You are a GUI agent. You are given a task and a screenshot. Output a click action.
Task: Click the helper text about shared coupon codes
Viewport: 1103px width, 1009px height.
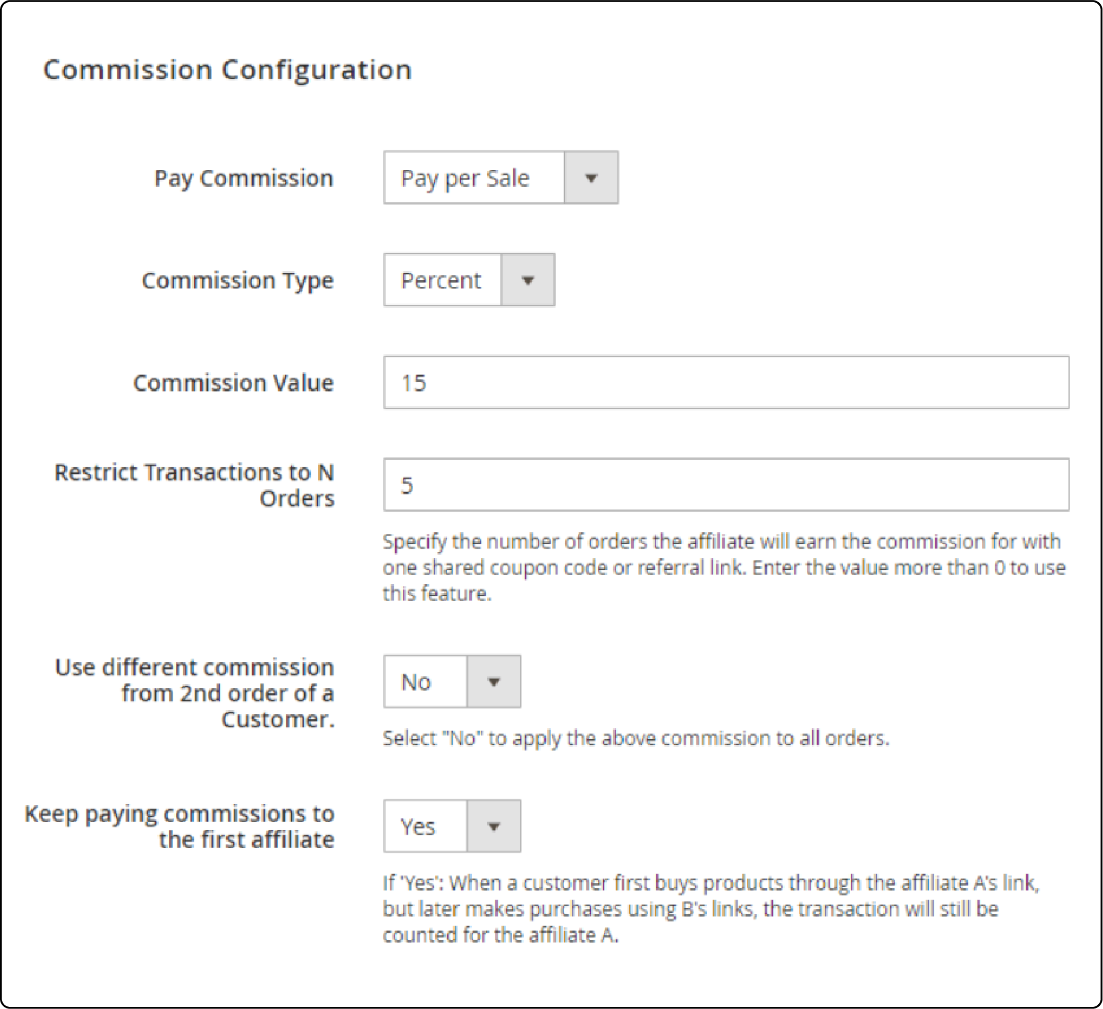point(722,568)
